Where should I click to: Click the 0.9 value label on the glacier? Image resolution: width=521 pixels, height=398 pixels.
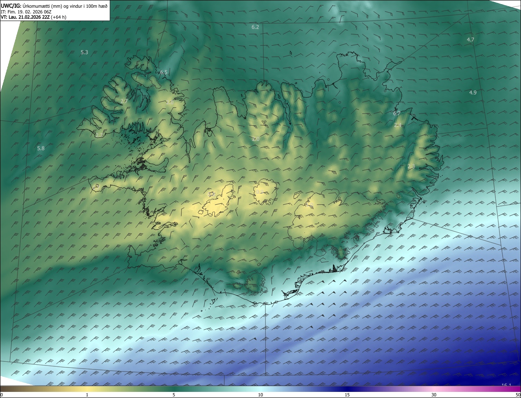(259, 192)
